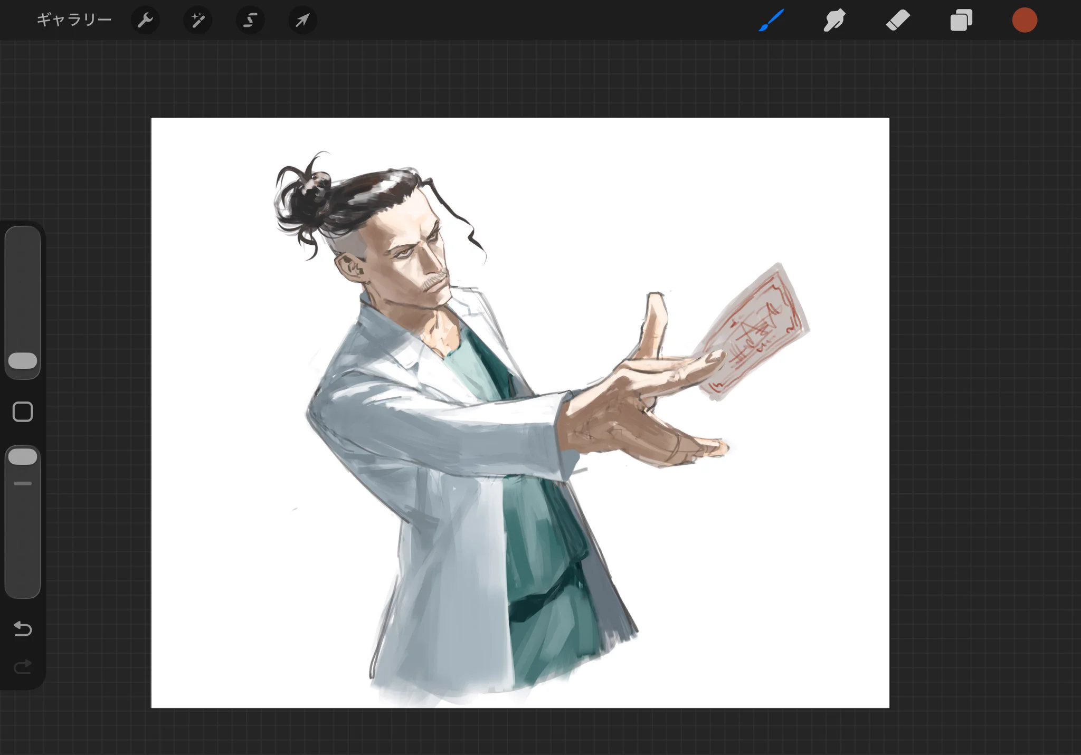The image size is (1081, 755).
Task: Open the active color picker swatch
Action: [1025, 20]
